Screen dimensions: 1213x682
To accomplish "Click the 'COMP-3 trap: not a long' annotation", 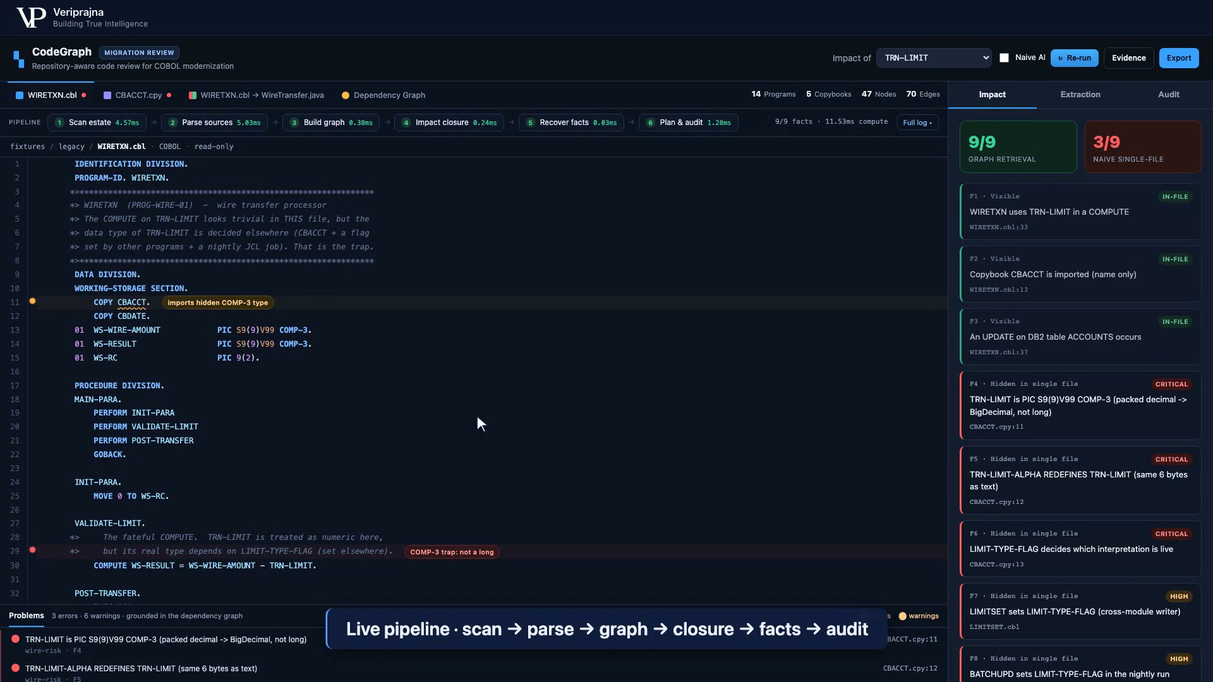I will point(452,552).
